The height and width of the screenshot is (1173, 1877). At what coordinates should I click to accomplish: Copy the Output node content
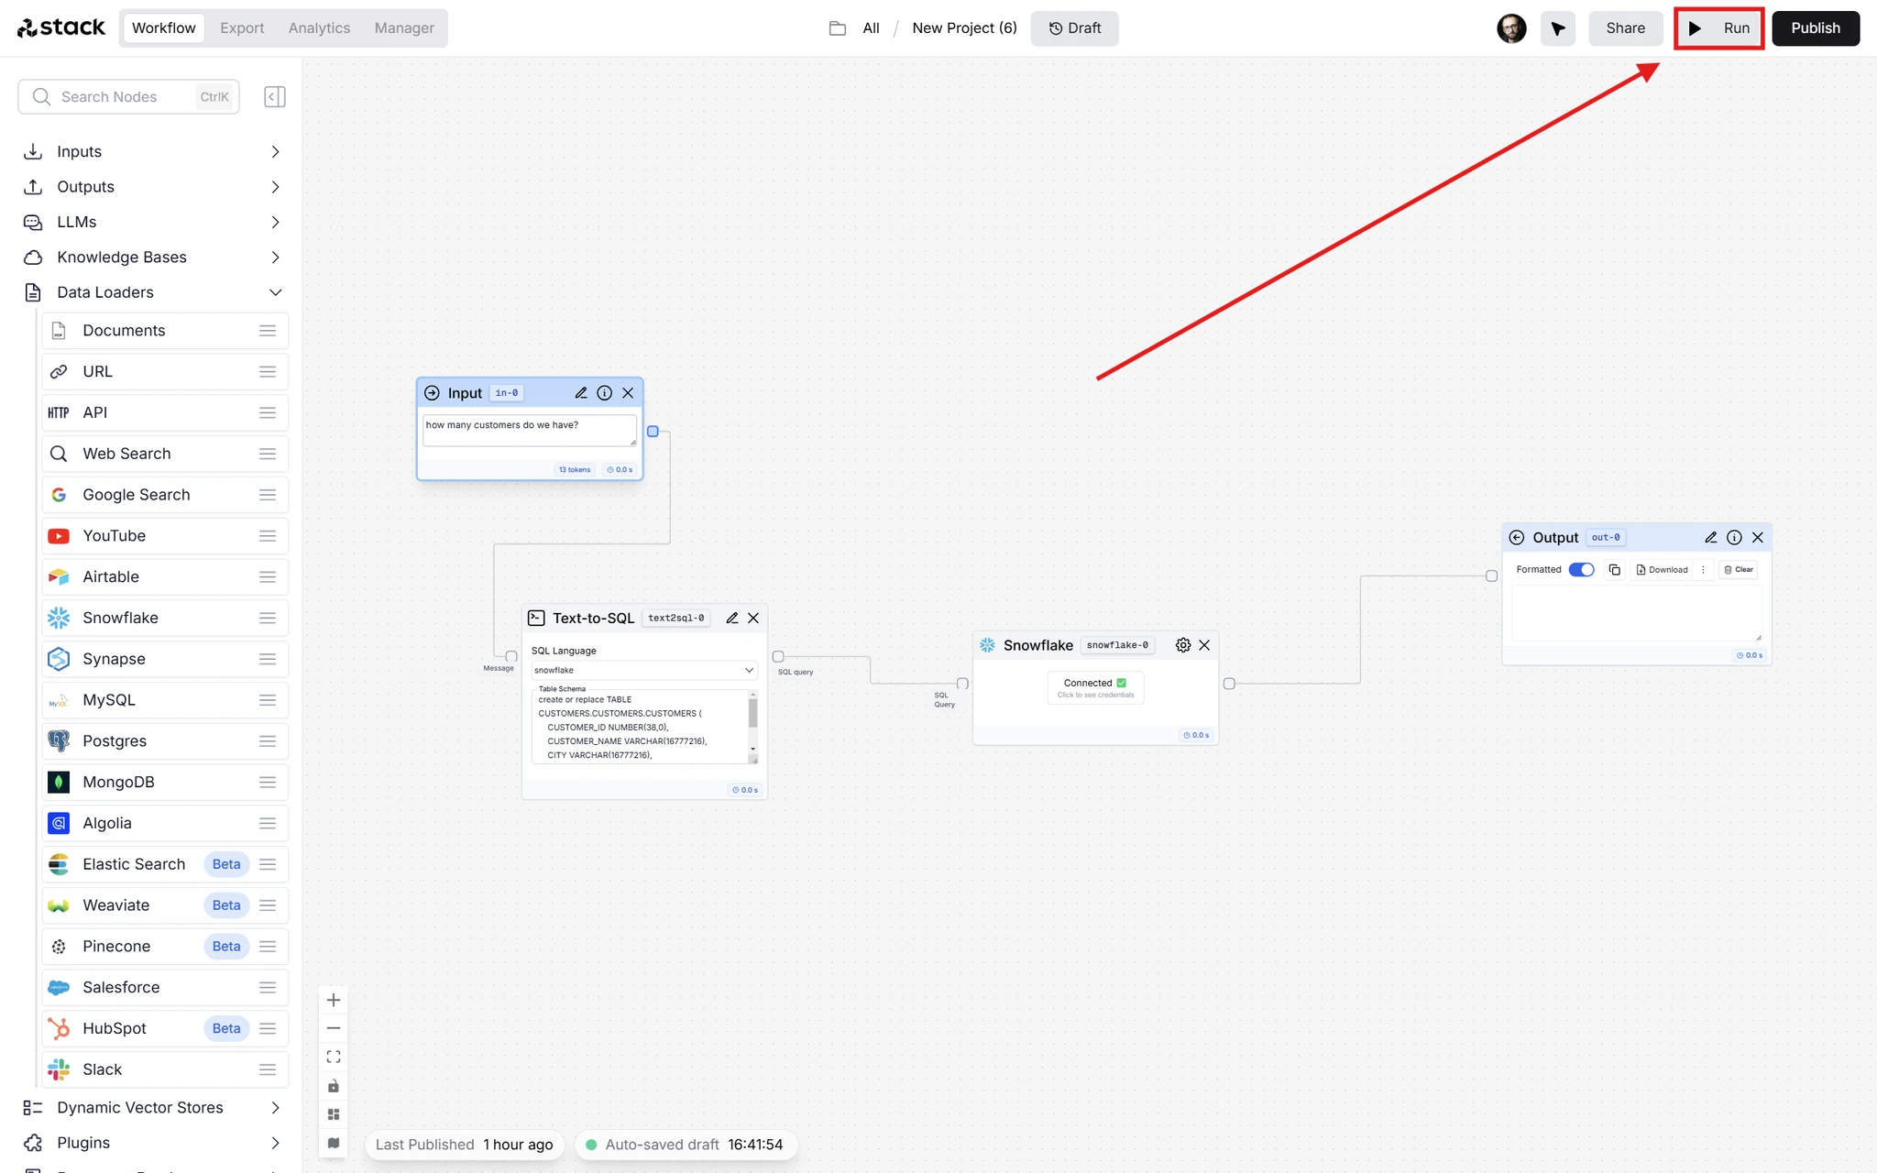pos(1615,570)
